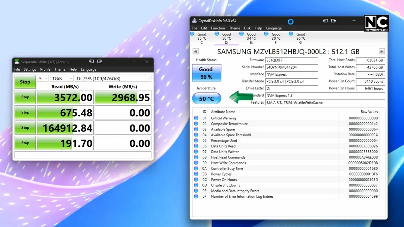This screenshot has width=404, height=227.
Task: Click the Raw Values column header
Action: (369, 112)
